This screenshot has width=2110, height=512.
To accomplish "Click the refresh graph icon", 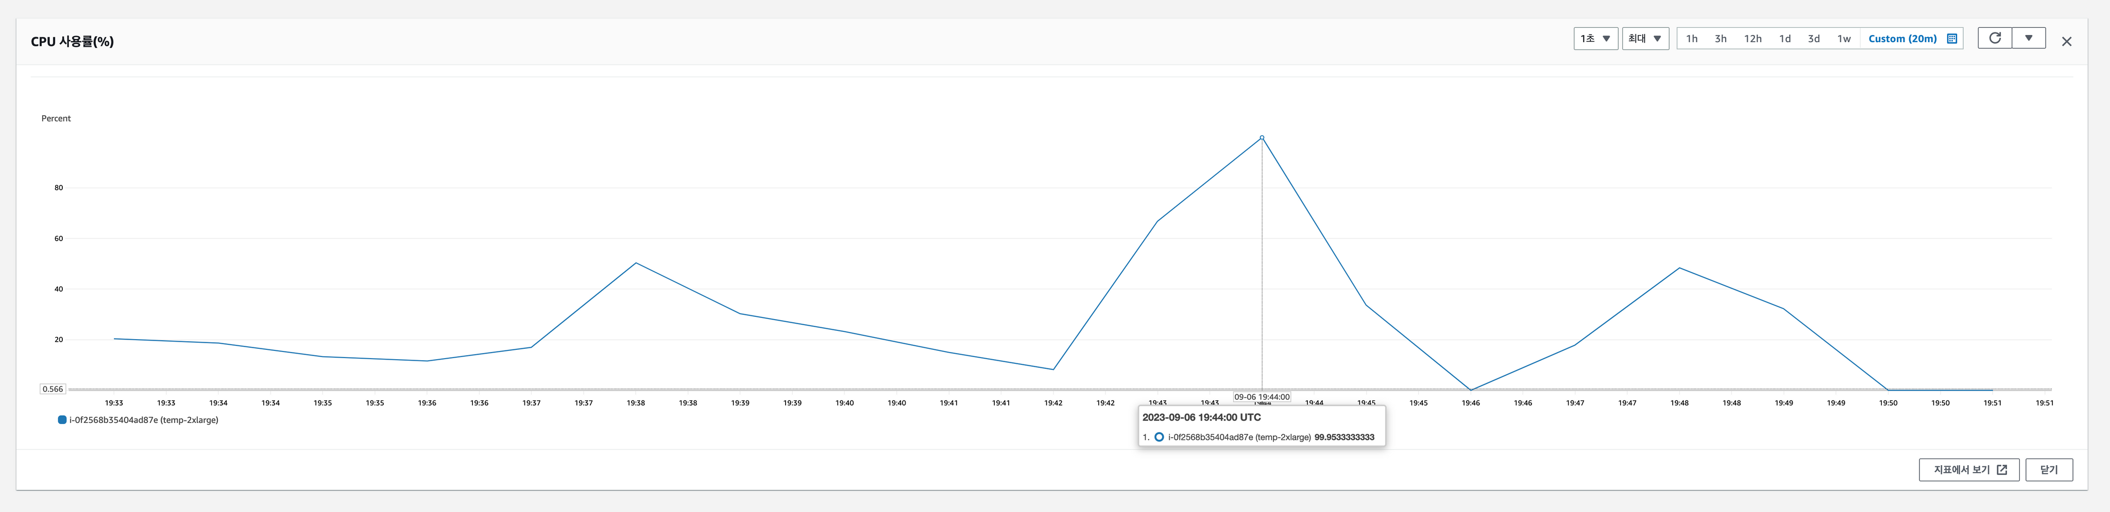I will [1995, 39].
